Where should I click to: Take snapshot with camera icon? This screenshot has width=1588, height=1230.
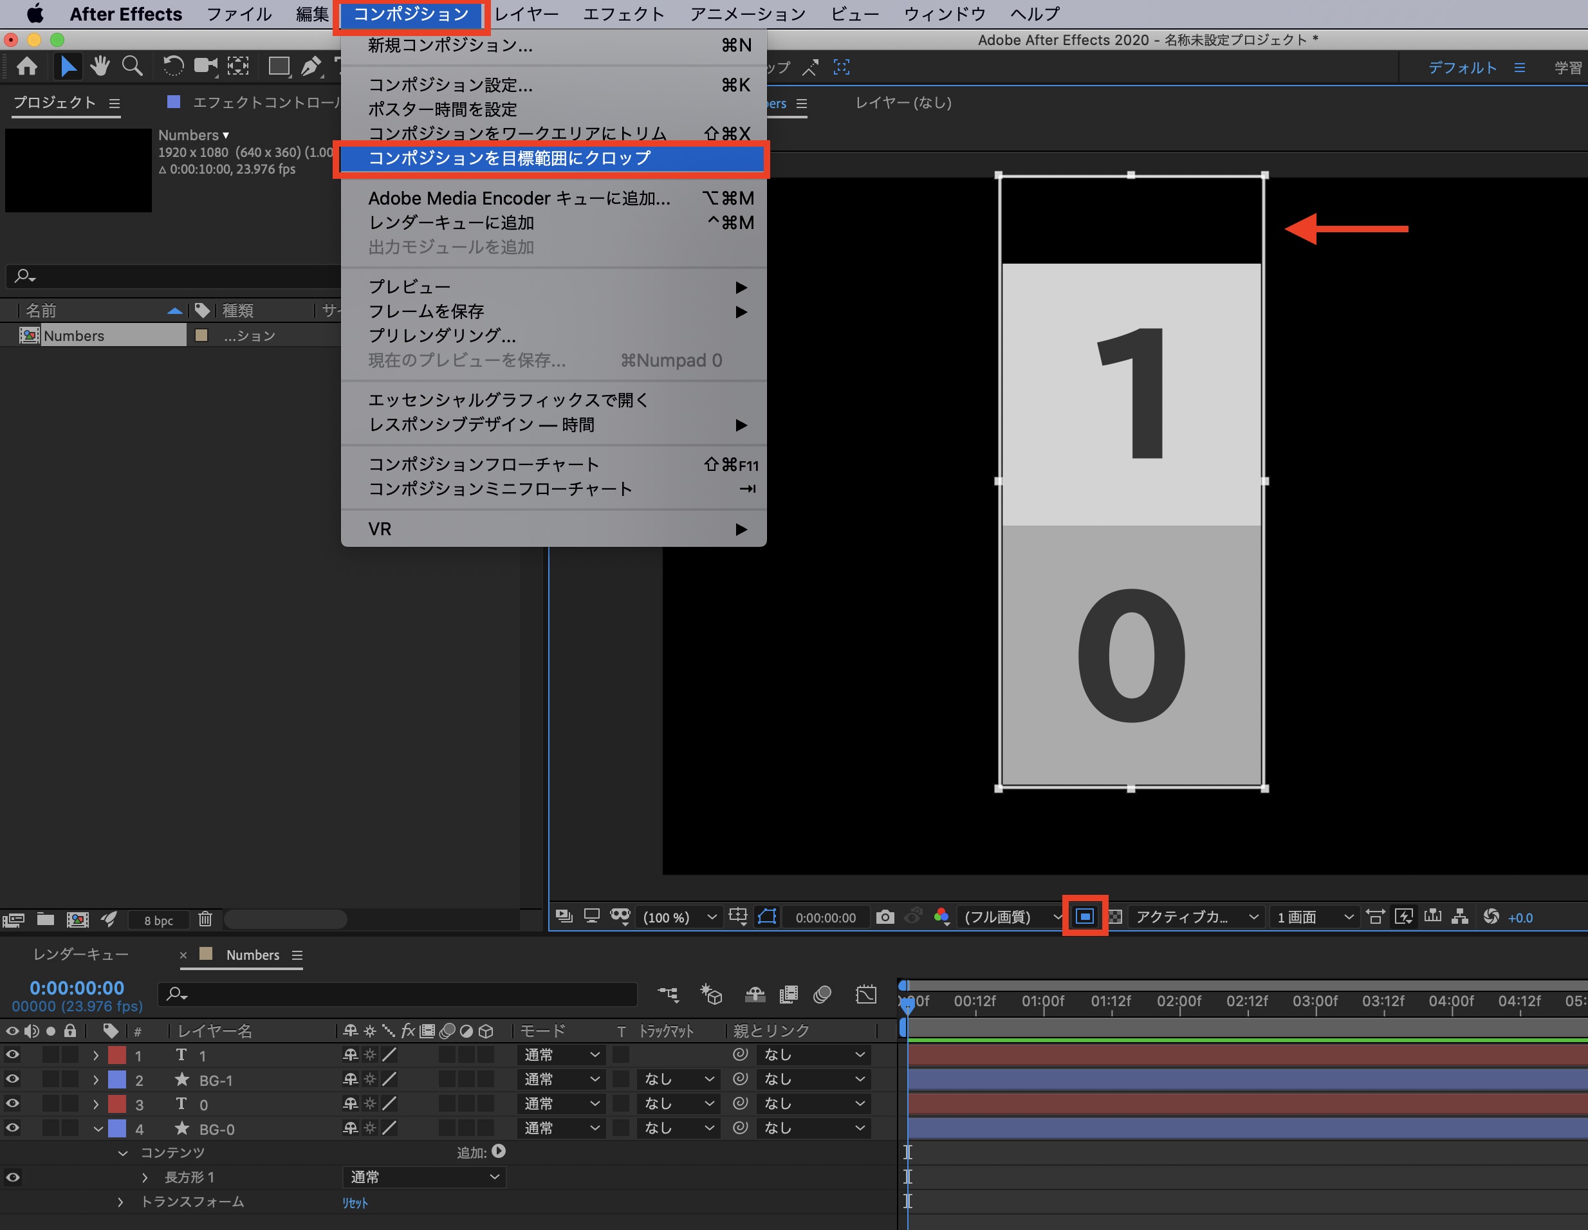(x=884, y=917)
